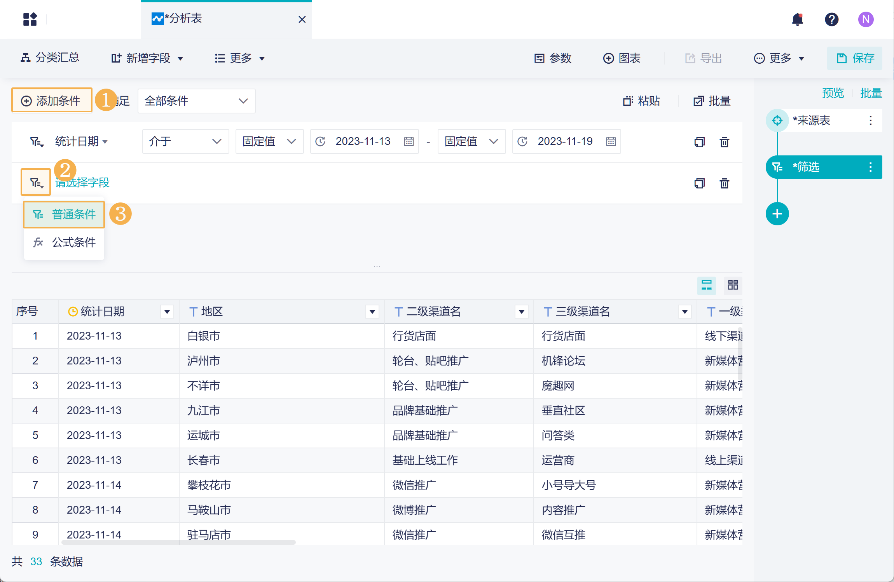Open the 全部条件 dropdown
894x582 pixels.
(196, 101)
